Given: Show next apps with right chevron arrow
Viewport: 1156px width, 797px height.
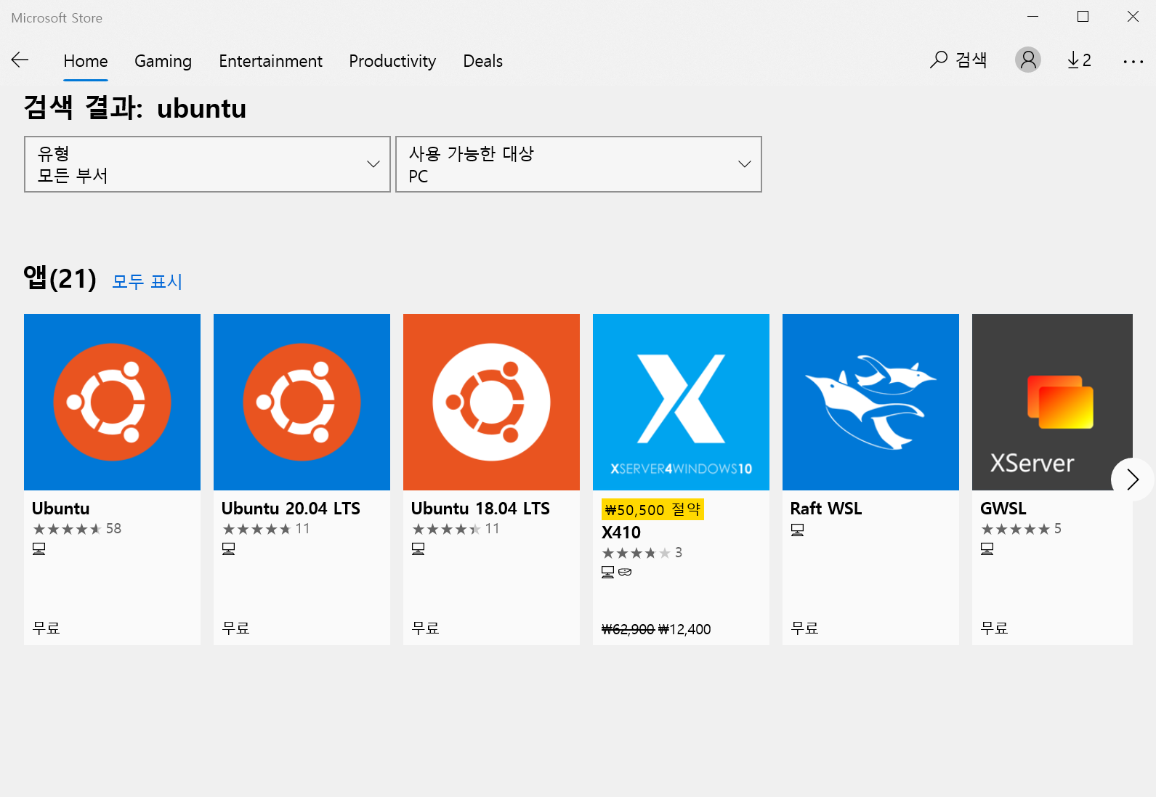Looking at the screenshot, I should pos(1132,480).
